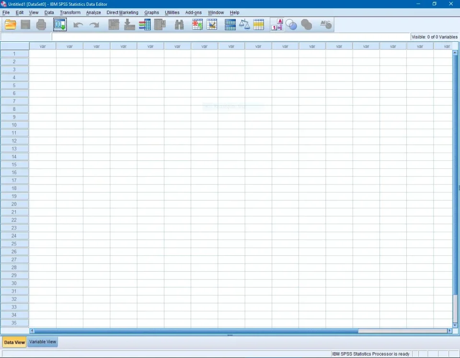Click the Select Cases toolbar icon
The width and height of the screenshot is (460, 358).
tap(259, 24)
